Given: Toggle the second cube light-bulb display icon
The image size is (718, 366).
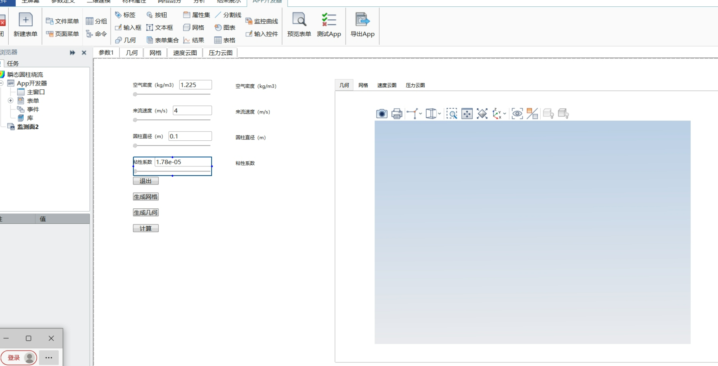Looking at the screenshot, I should (x=563, y=114).
